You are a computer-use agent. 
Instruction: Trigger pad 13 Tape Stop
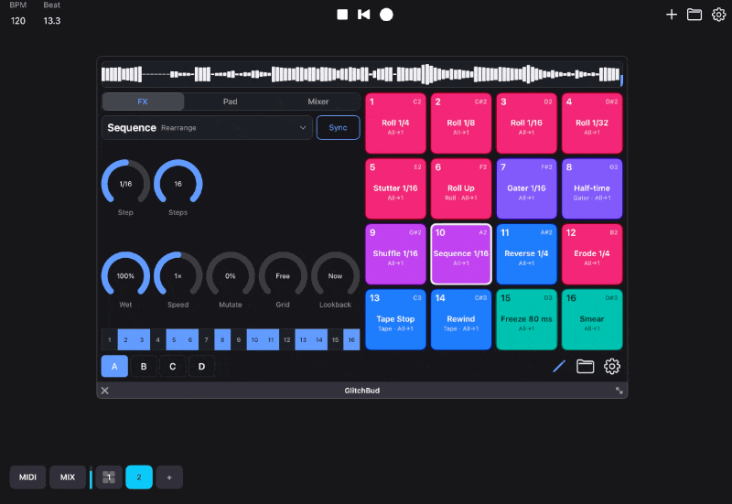395,319
